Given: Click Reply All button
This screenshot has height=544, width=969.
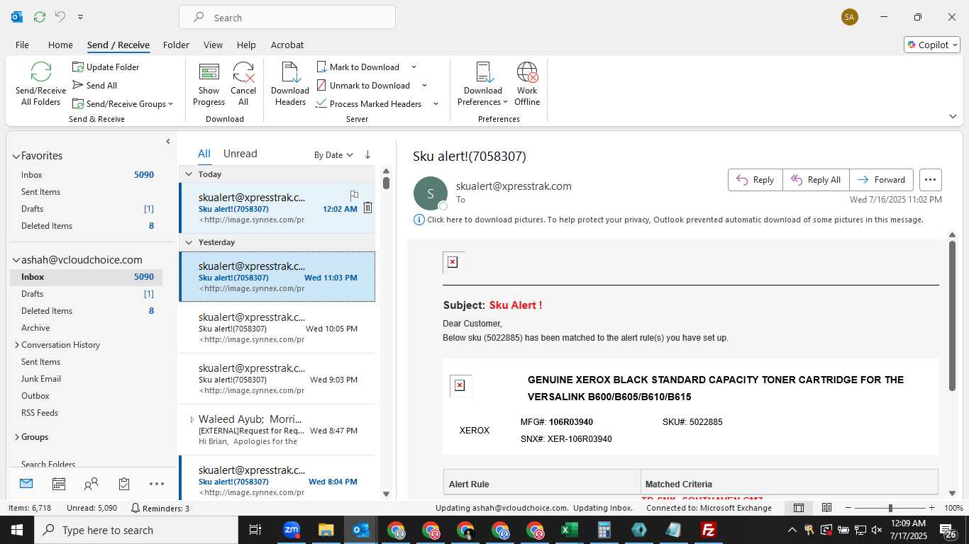Looking at the screenshot, I should 816,180.
